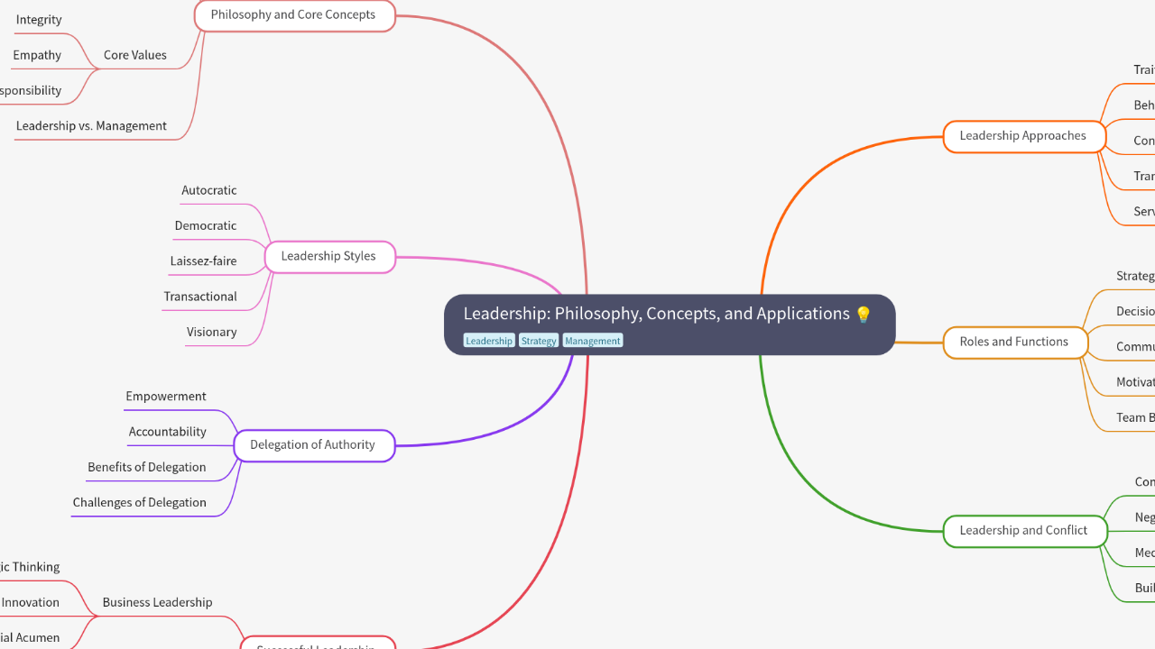
Task: Select the Benefits of Delegation leaf
Action: click(x=147, y=467)
